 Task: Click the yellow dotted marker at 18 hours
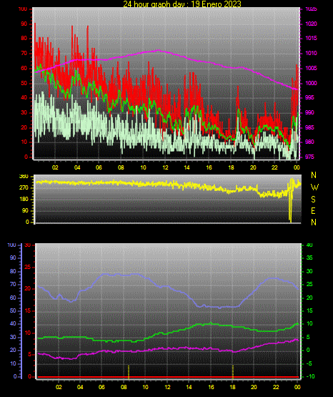pyautogui.click(x=233, y=372)
